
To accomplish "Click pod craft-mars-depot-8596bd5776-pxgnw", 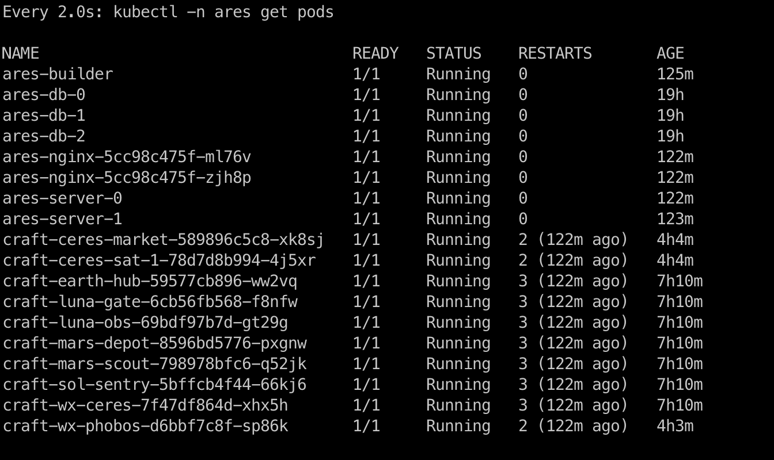I will click(154, 343).
